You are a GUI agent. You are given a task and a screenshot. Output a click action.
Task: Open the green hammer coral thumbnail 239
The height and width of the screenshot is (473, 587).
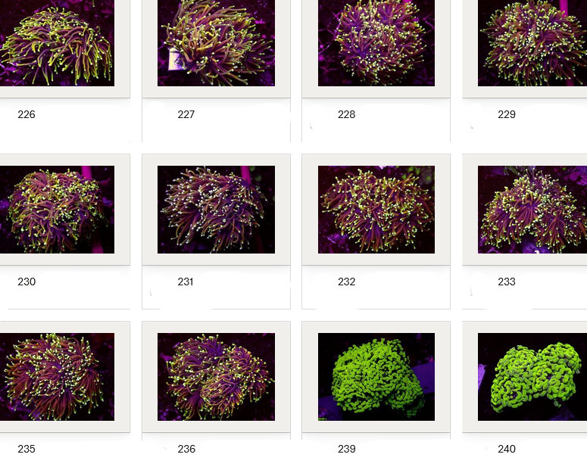pyautogui.click(x=376, y=377)
